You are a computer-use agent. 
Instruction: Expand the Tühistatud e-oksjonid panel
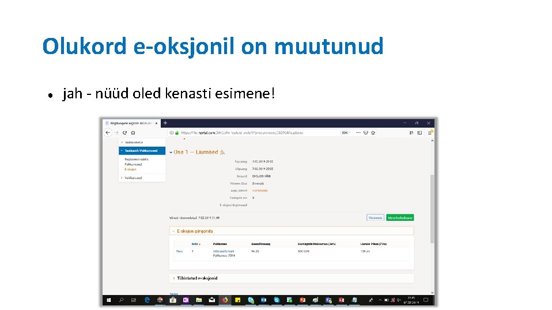tap(291, 278)
